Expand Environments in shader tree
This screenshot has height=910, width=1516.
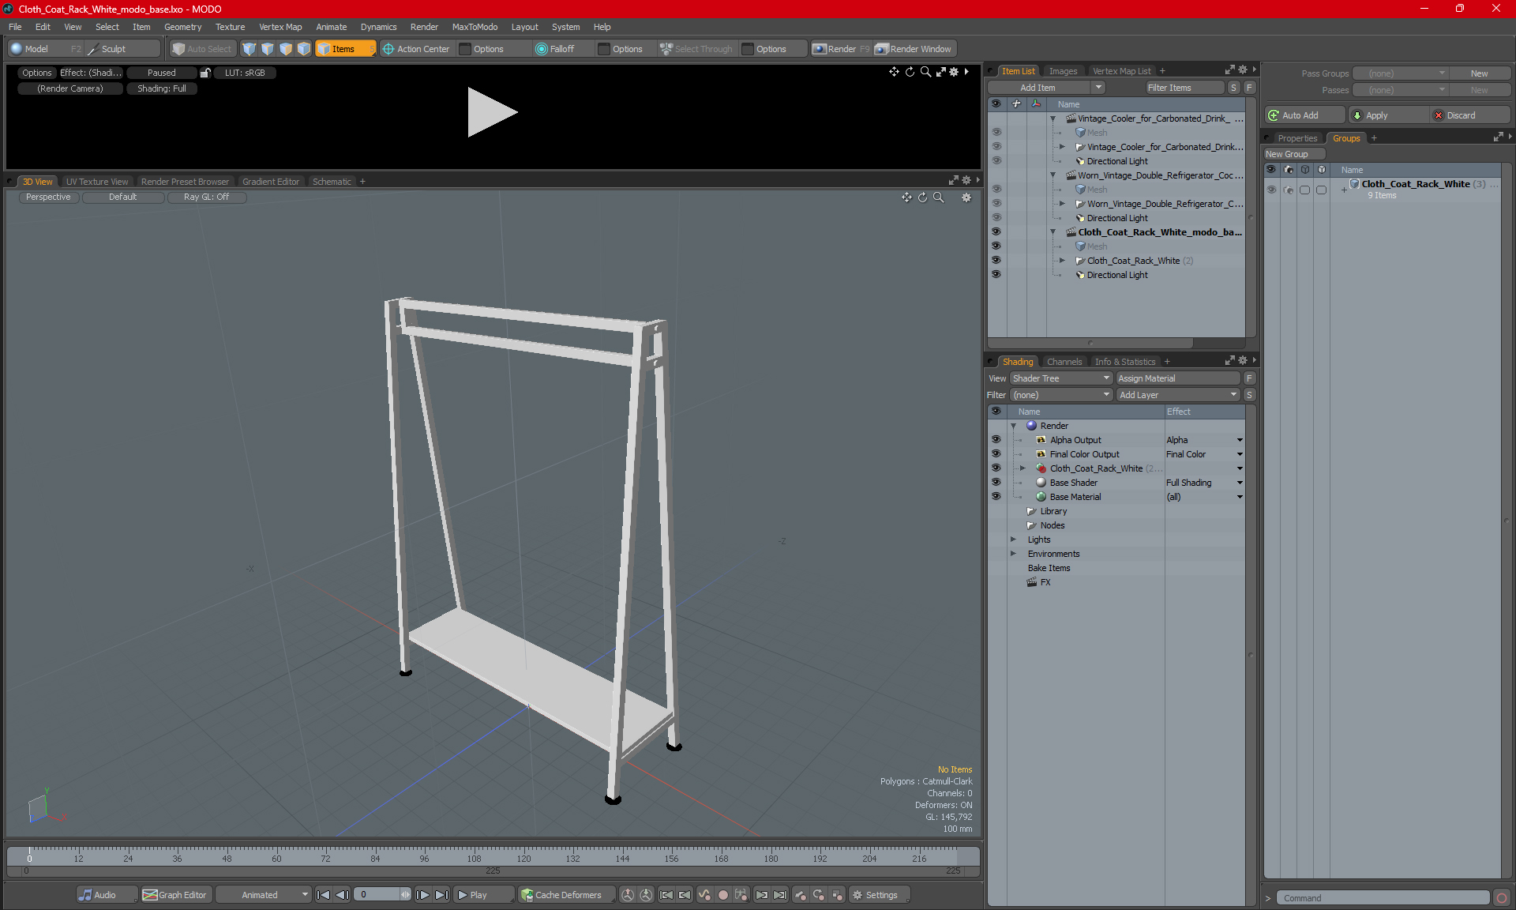(1013, 554)
